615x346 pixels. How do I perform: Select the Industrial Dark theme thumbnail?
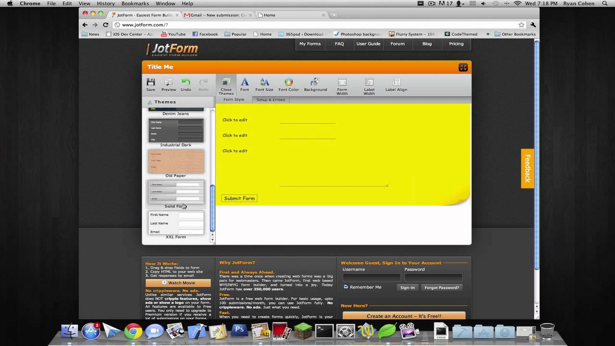(x=176, y=130)
